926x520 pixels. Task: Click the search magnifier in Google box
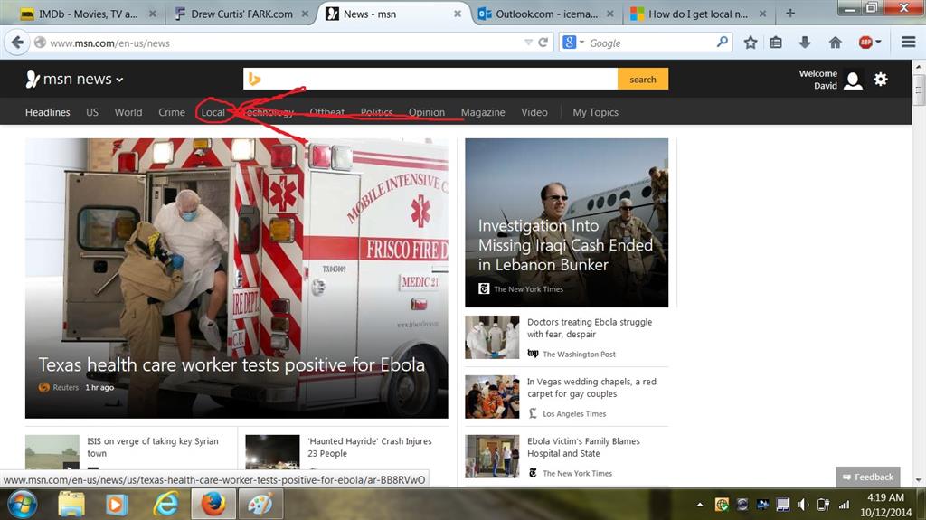coord(723,42)
